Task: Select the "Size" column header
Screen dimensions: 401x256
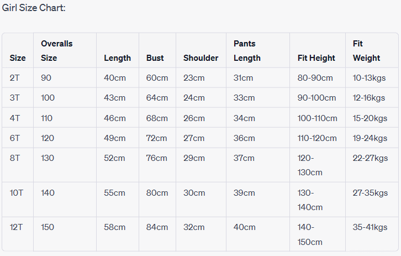Action: (18, 58)
